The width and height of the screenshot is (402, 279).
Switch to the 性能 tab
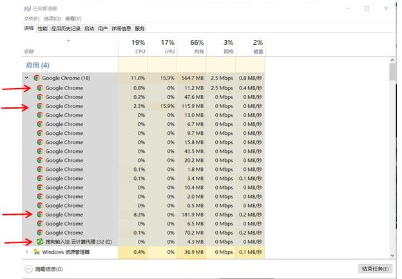click(43, 29)
